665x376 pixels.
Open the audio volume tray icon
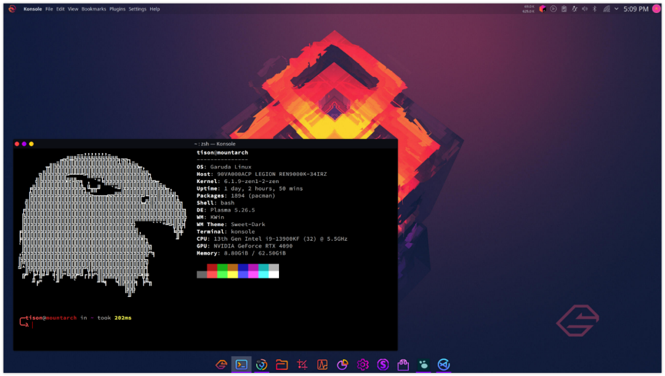[x=585, y=9]
